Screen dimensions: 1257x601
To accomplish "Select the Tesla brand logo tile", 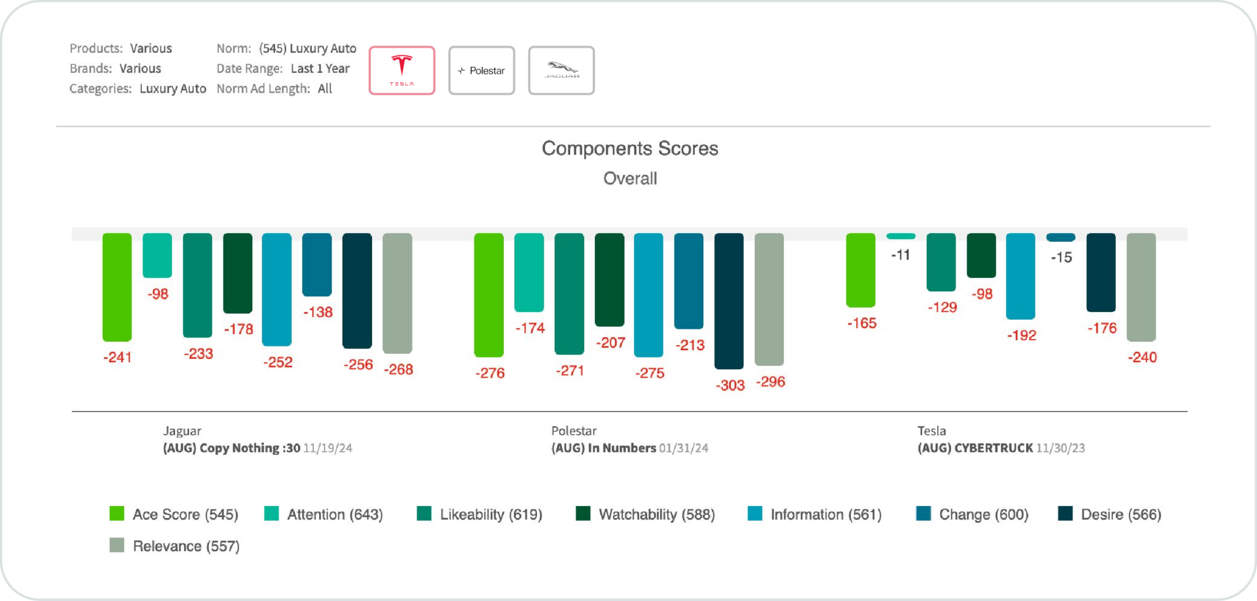I will 401,71.
